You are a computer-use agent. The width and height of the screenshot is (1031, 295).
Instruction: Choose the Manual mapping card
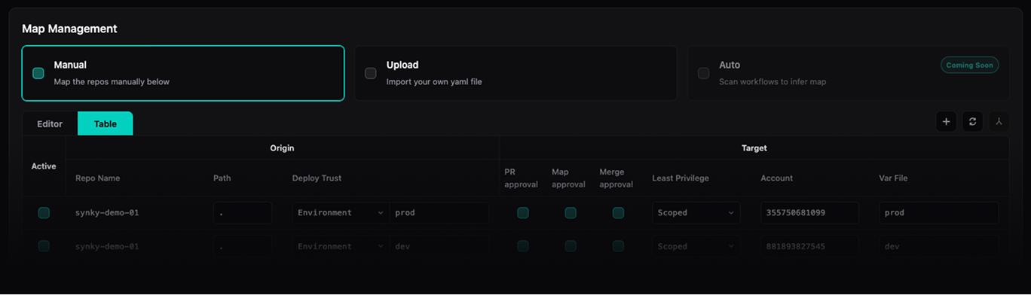[x=183, y=73]
